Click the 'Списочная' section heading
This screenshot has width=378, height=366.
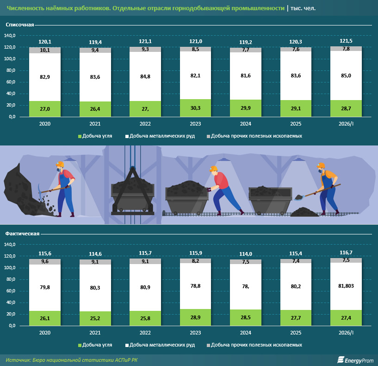coord(20,25)
